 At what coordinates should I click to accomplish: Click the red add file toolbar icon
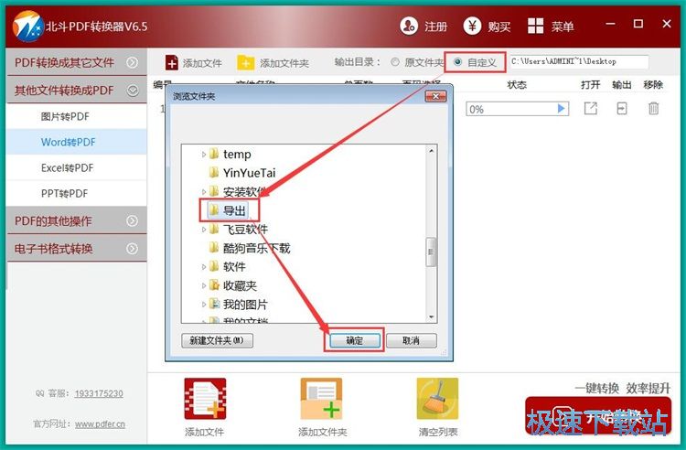pyautogui.click(x=172, y=62)
